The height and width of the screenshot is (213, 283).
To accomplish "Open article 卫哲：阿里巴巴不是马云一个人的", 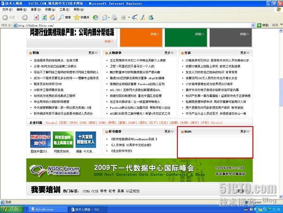I will pos(132,66).
